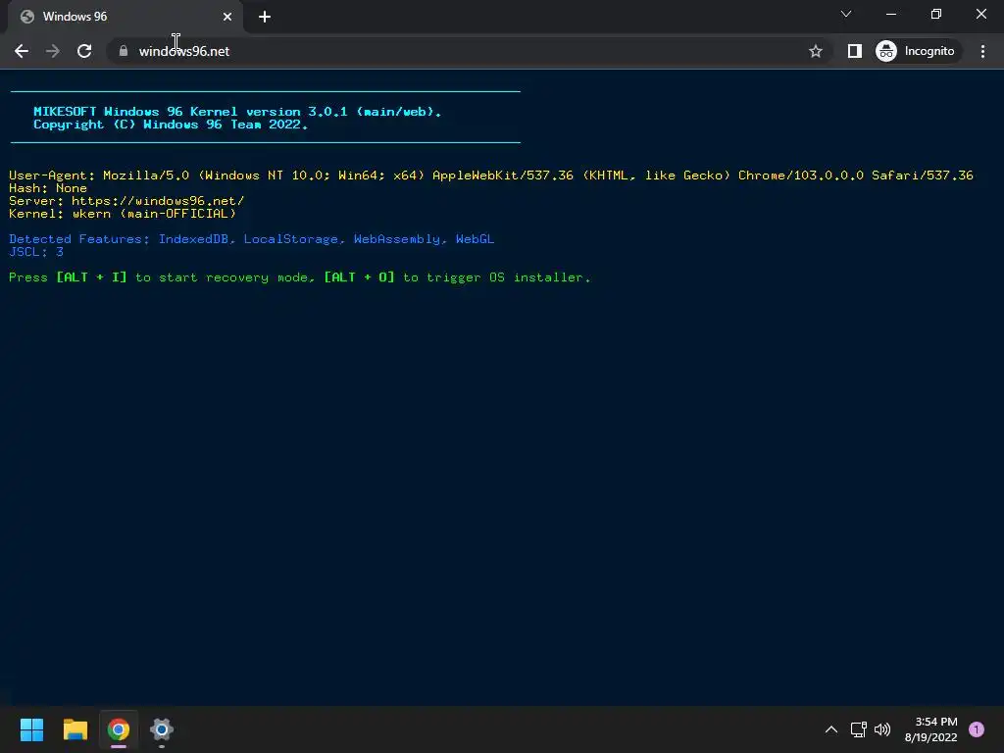
Task: Click the "Hash: None" line
Action: [x=48, y=188]
